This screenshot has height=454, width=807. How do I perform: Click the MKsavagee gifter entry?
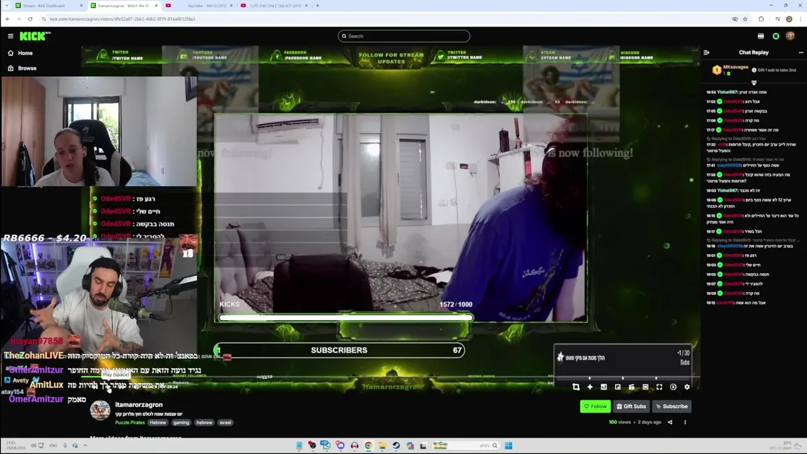730,69
